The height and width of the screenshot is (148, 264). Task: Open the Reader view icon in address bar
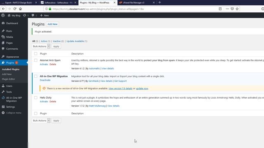tap(220, 9)
